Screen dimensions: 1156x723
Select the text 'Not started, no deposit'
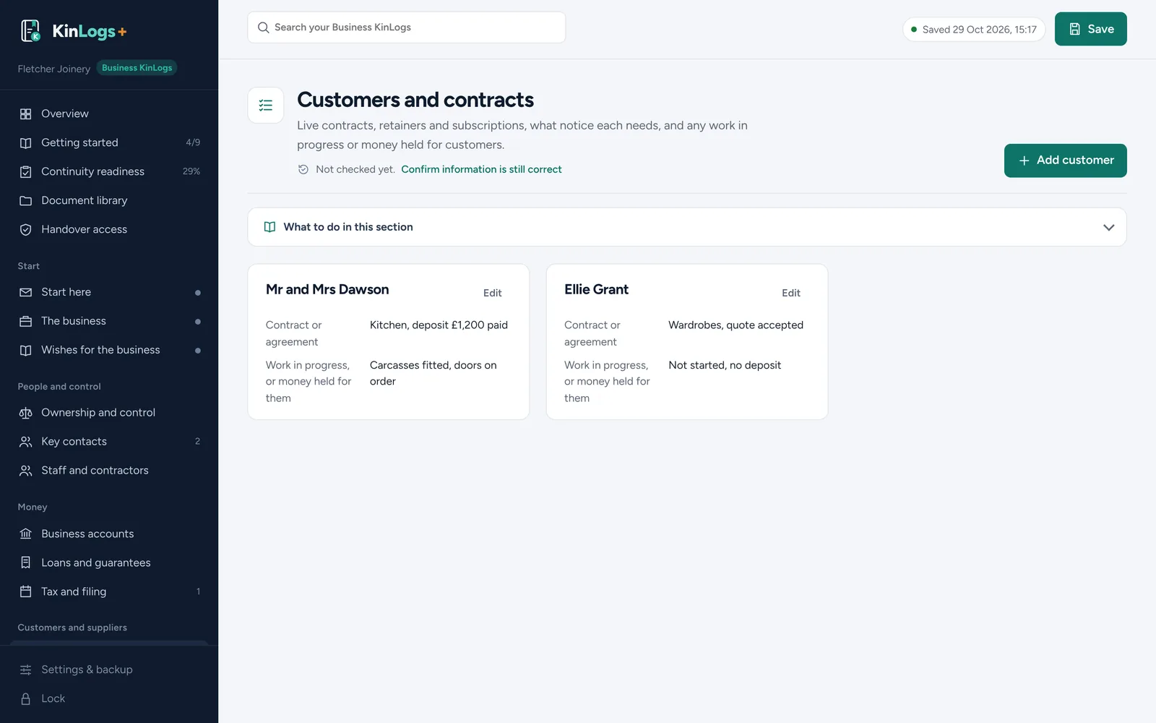coord(725,365)
